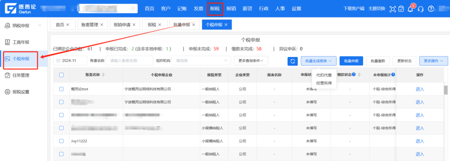The height and width of the screenshot is (161, 450).
Task: Check the third row checkbox with both names blurred
Action: click(x=61, y=115)
